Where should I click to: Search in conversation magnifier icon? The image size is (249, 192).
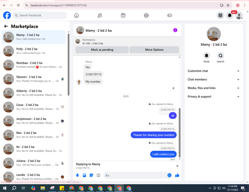(x=221, y=56)
